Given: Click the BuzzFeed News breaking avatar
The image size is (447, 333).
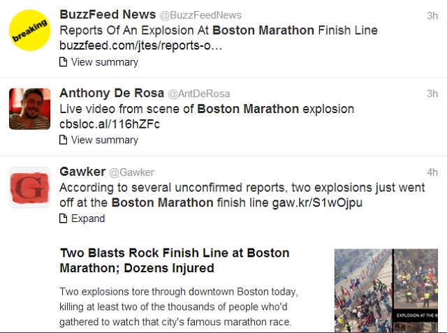Looking at the screenshot, I should (x=29, y=30).
